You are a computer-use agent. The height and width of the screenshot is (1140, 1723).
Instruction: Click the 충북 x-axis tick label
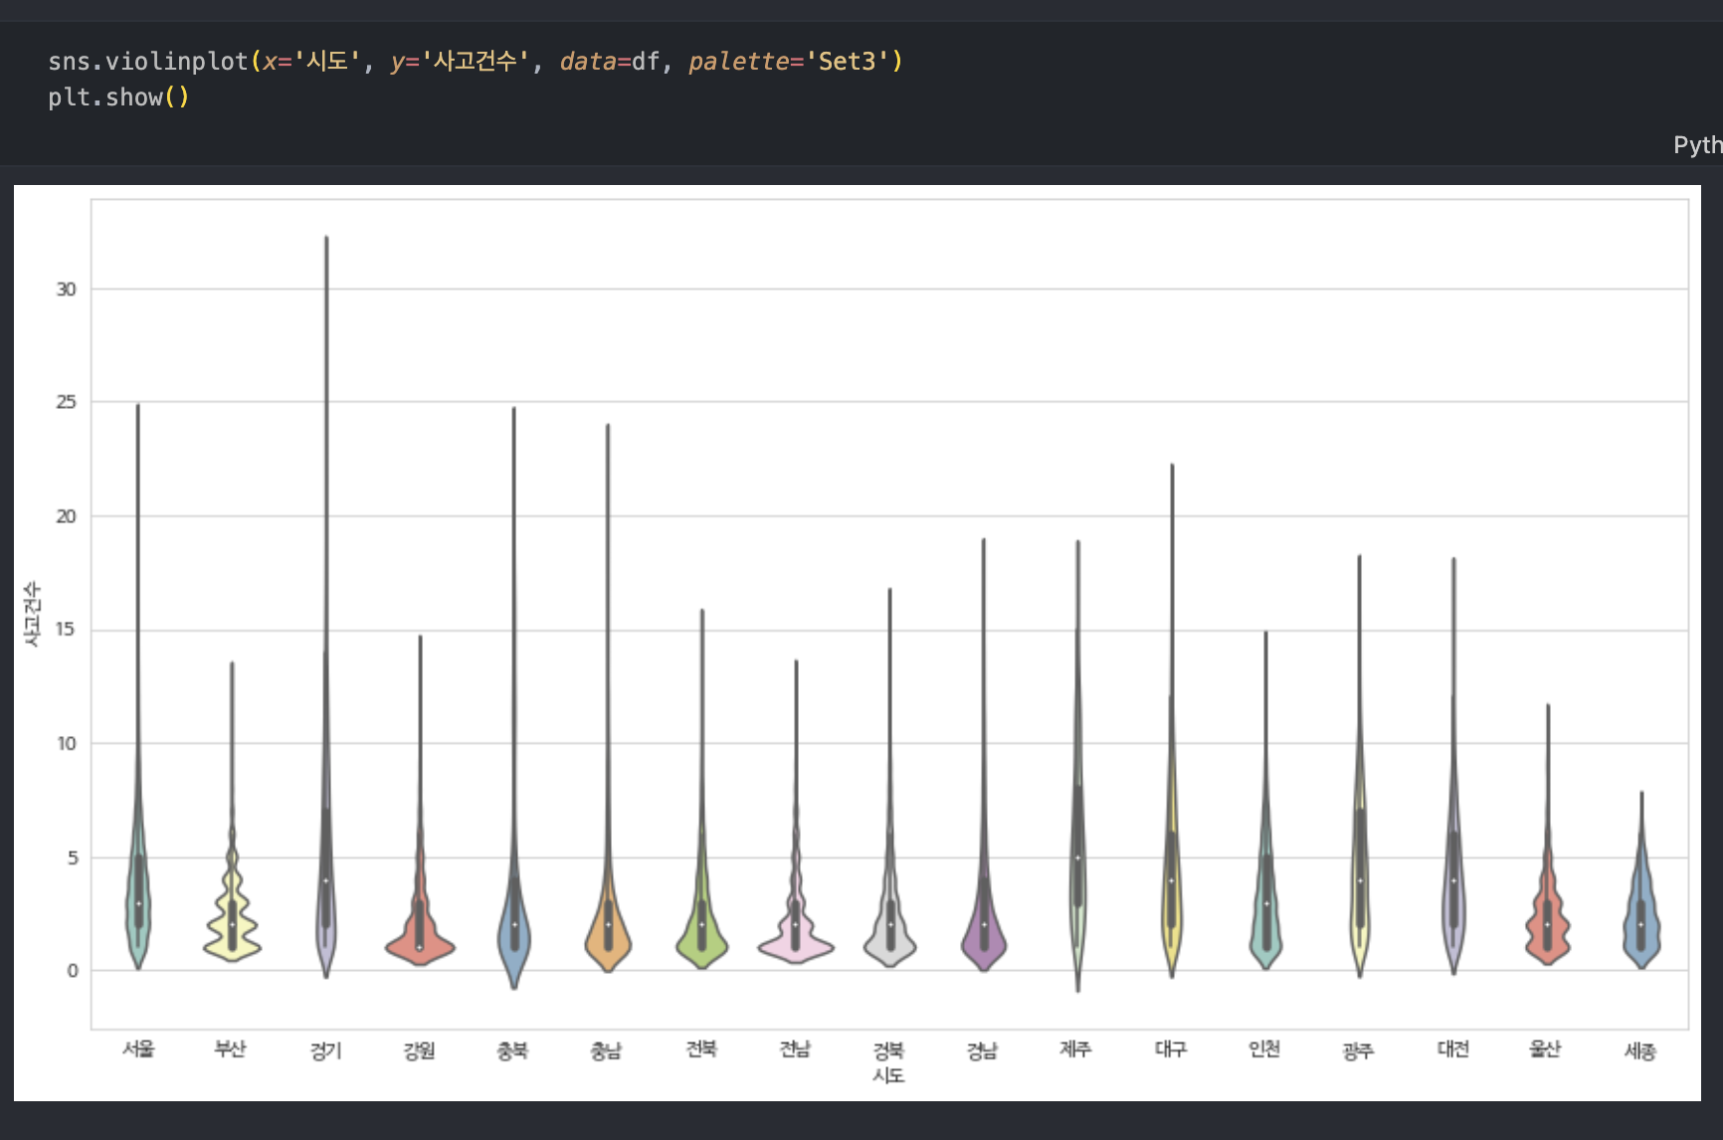point(512,1050)
